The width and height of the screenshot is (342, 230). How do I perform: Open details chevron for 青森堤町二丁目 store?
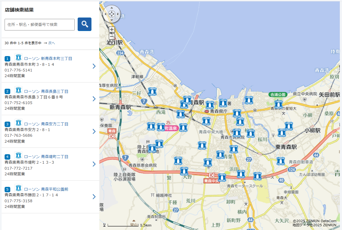click(x=94, y=164)
